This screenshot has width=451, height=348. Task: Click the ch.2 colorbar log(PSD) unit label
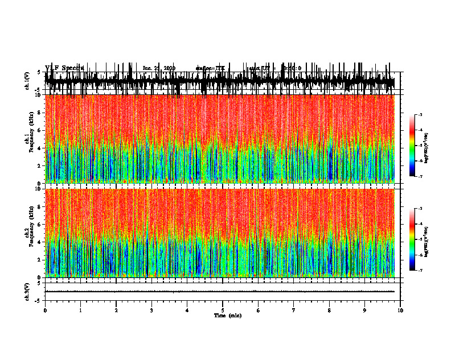[x=427, y=242]
